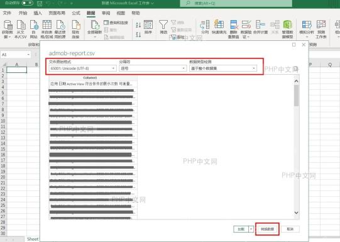The height and width of the screenshot is (242, 340).
Task: Switch to the Formulas (公式) tab
Action: point(76,13)
